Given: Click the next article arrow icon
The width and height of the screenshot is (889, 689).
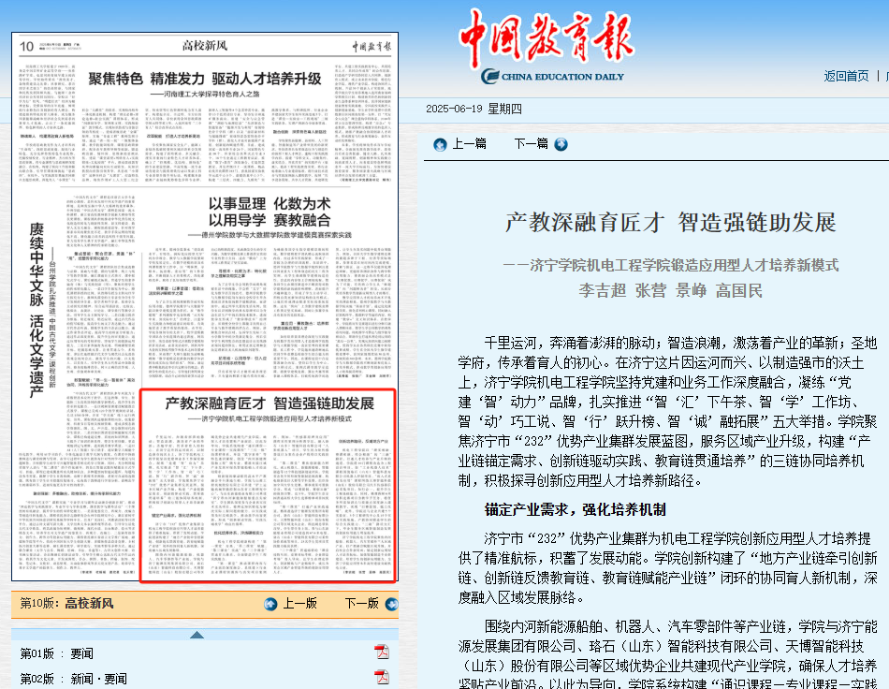Looking at the screenshot, I should [561, 144].
